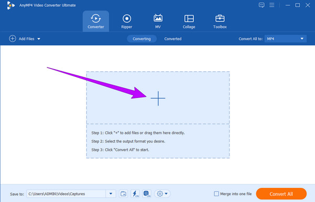Click the large plus to add files
Viewport: 315px width, 202px height.
point(158,98)
